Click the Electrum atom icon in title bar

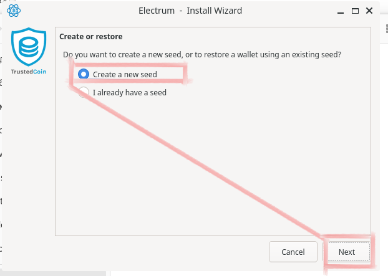pos(14,11)
